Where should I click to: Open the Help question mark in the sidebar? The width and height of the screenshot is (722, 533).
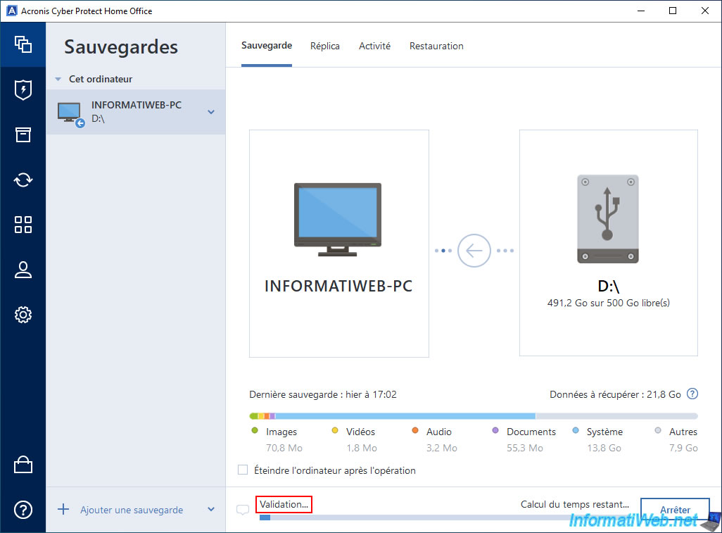pos(23,510)
